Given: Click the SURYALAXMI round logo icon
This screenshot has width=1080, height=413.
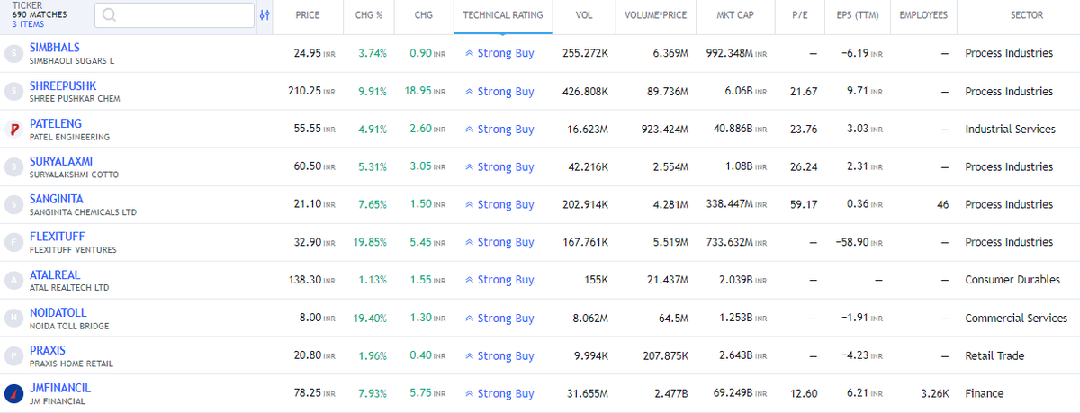Looking at the screenshot, I should [x=13, y=166].
